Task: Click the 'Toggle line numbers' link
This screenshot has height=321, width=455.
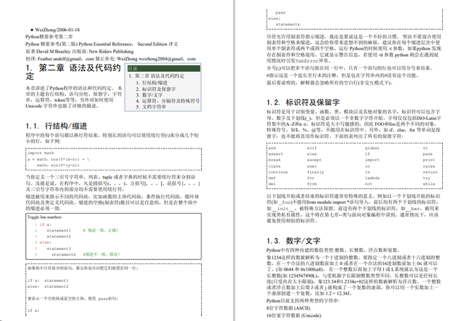Action: coord(44,217)
